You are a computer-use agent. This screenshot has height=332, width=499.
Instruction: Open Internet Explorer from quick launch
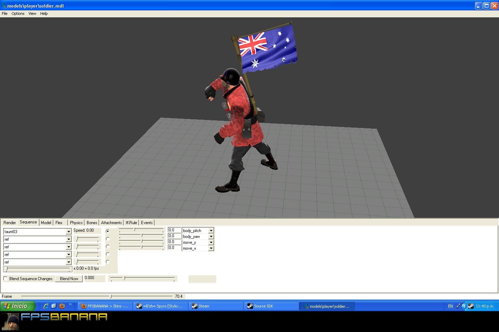[46, 306]
